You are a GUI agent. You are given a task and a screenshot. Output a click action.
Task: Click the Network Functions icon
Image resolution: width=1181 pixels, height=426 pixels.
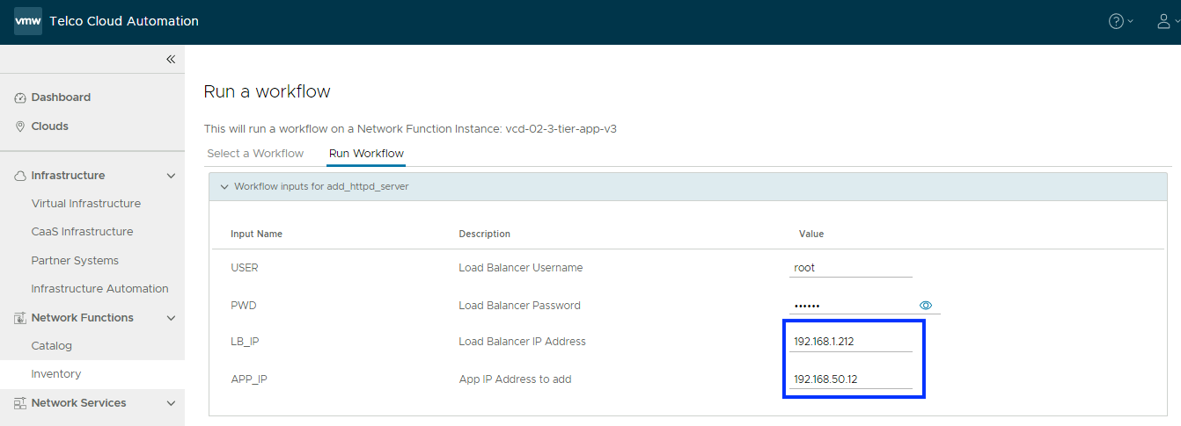(20, 318)
